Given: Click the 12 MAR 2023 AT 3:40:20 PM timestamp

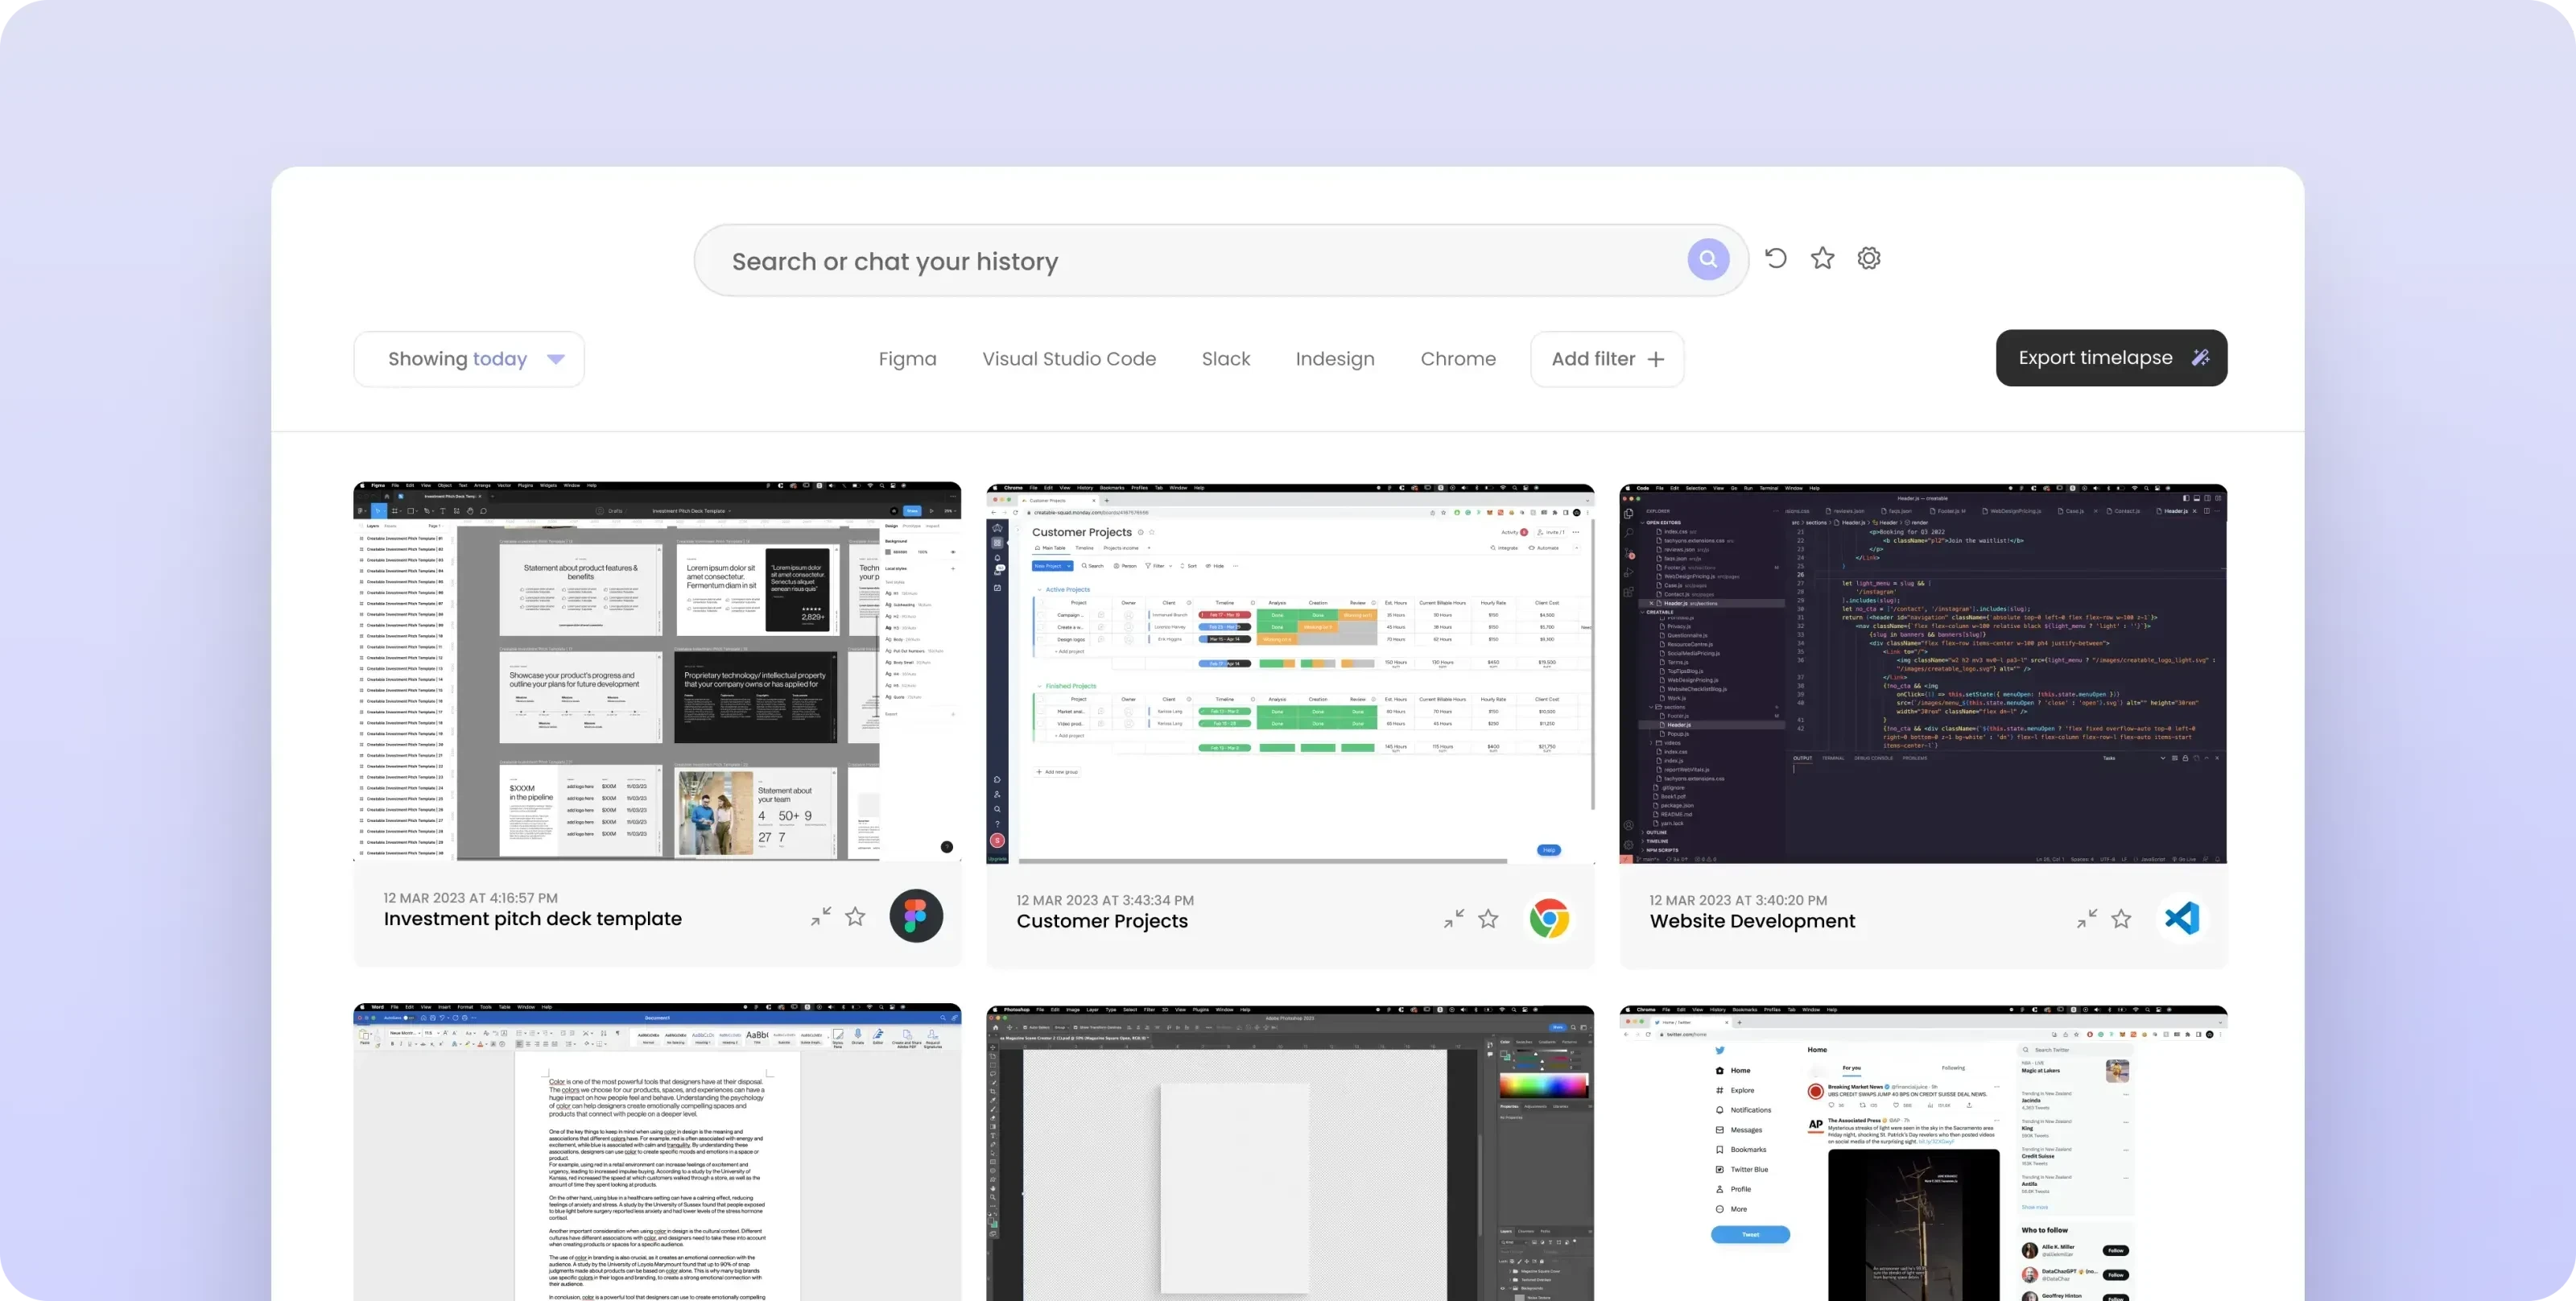Looking at the screenshot, I should [1738, 900].
